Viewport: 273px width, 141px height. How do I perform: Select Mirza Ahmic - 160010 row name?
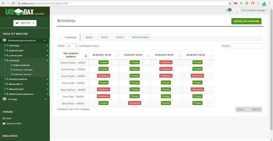pos(73,104)
